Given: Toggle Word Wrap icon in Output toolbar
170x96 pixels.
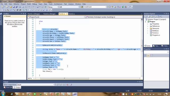Looking at the screenshot, I should [x=71, y=85].
